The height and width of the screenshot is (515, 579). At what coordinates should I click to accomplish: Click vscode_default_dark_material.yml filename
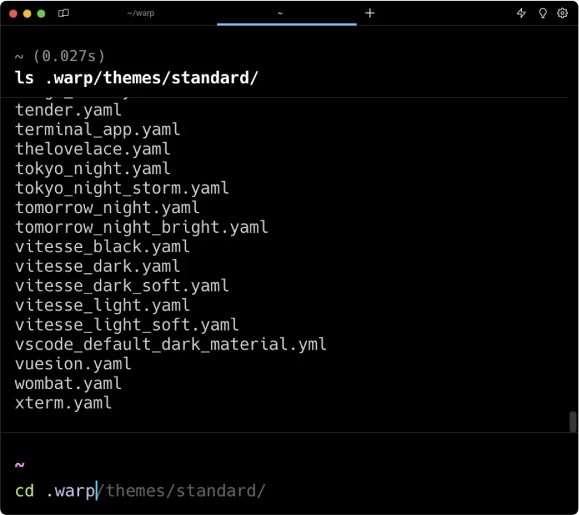(170, 344)
